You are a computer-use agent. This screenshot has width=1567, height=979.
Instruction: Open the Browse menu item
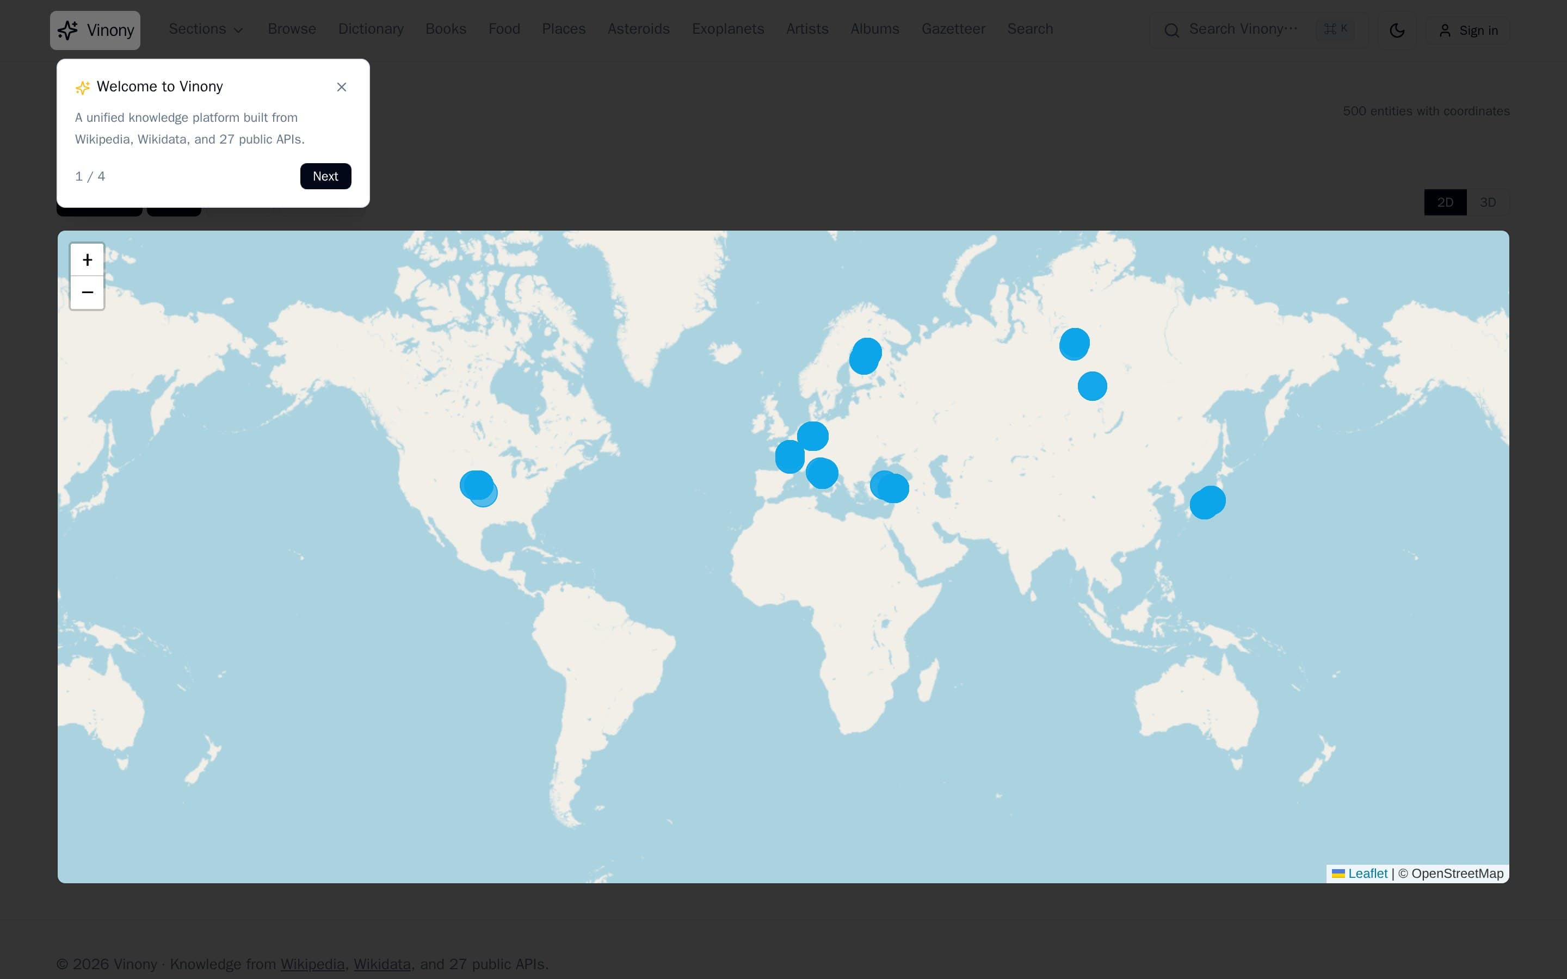tap(292, 29)
